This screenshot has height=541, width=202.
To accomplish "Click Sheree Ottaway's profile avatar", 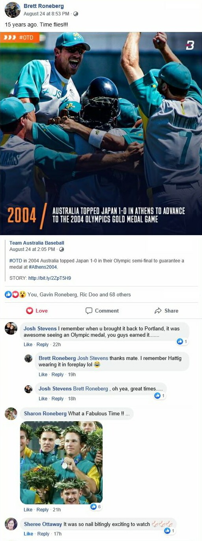I will click(11, 524).
